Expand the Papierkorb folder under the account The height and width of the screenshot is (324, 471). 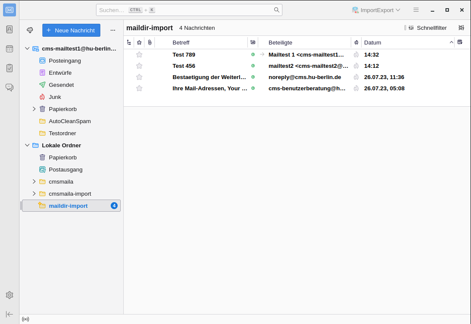click(34, 109)
